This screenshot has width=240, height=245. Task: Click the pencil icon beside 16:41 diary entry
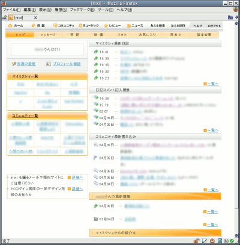pyautogui.click(x=96, y=52)
